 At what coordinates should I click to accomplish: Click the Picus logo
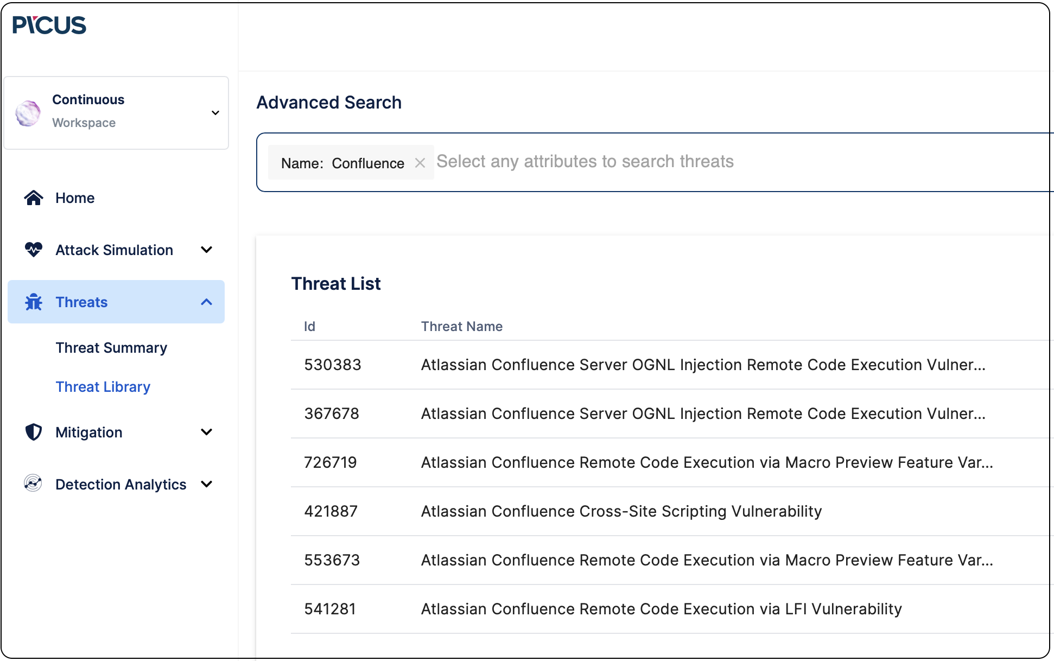pos(49,25)
